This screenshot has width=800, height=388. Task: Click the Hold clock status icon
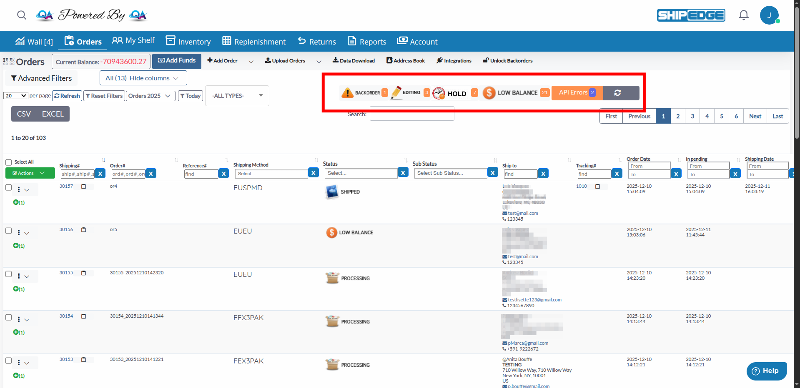[x=439, y=93]
